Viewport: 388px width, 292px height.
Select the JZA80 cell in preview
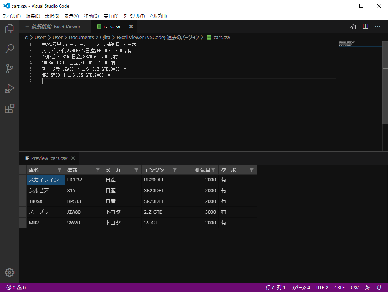pyautogui.click(x=84, y=212)
